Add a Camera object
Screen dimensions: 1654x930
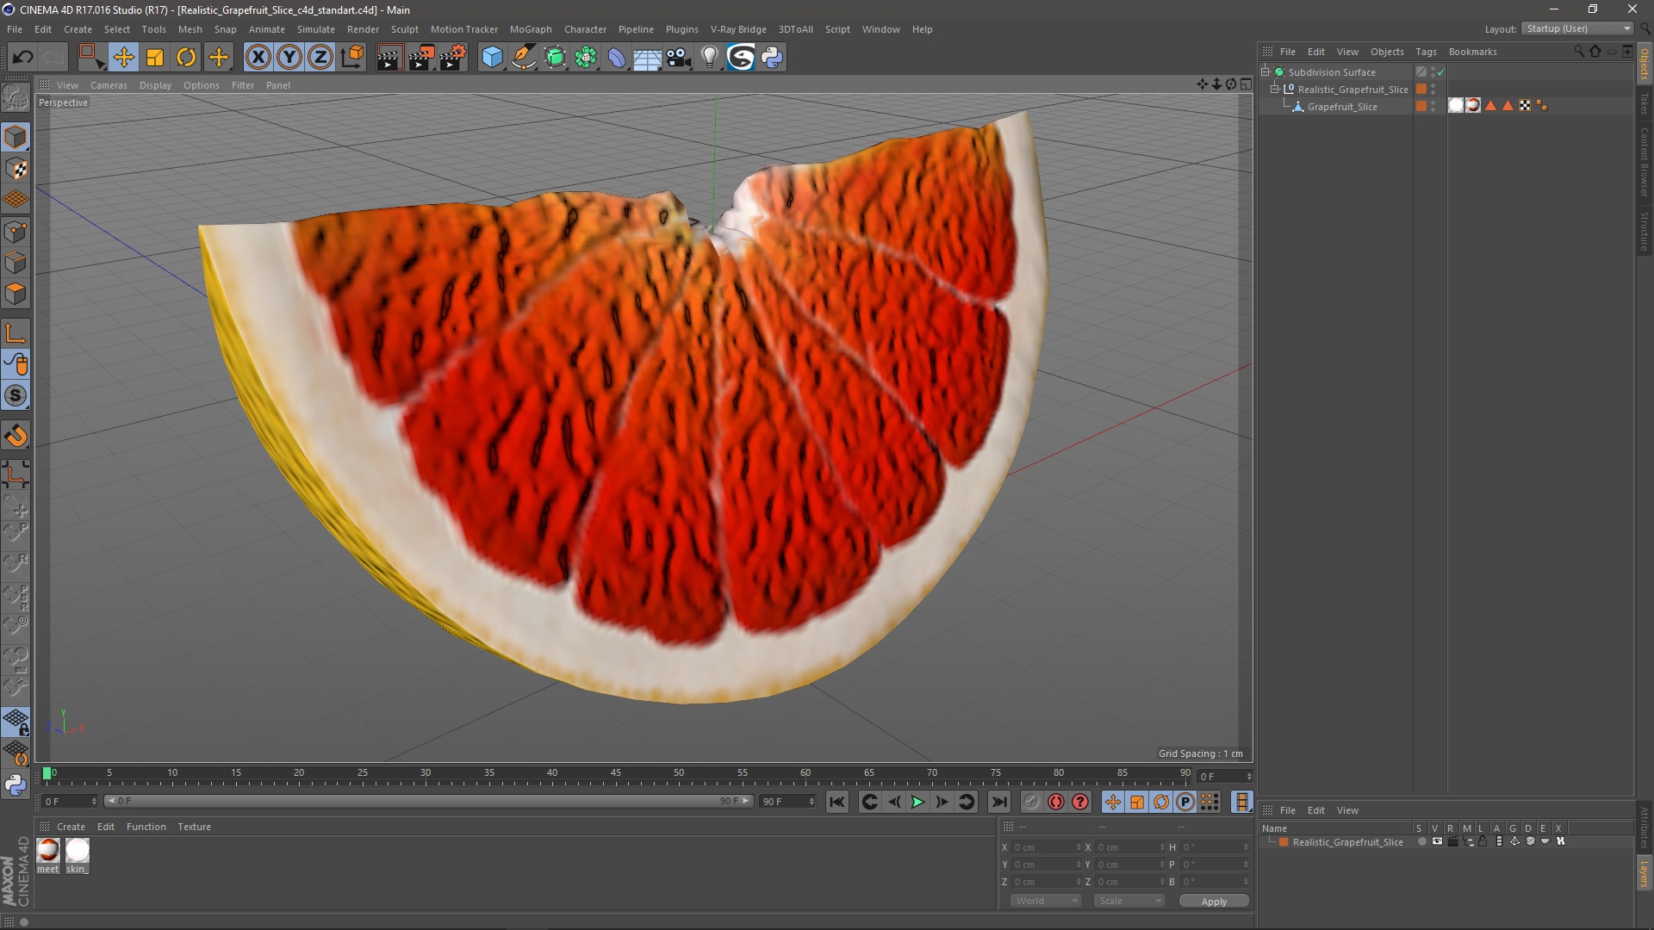pos(679,58)
